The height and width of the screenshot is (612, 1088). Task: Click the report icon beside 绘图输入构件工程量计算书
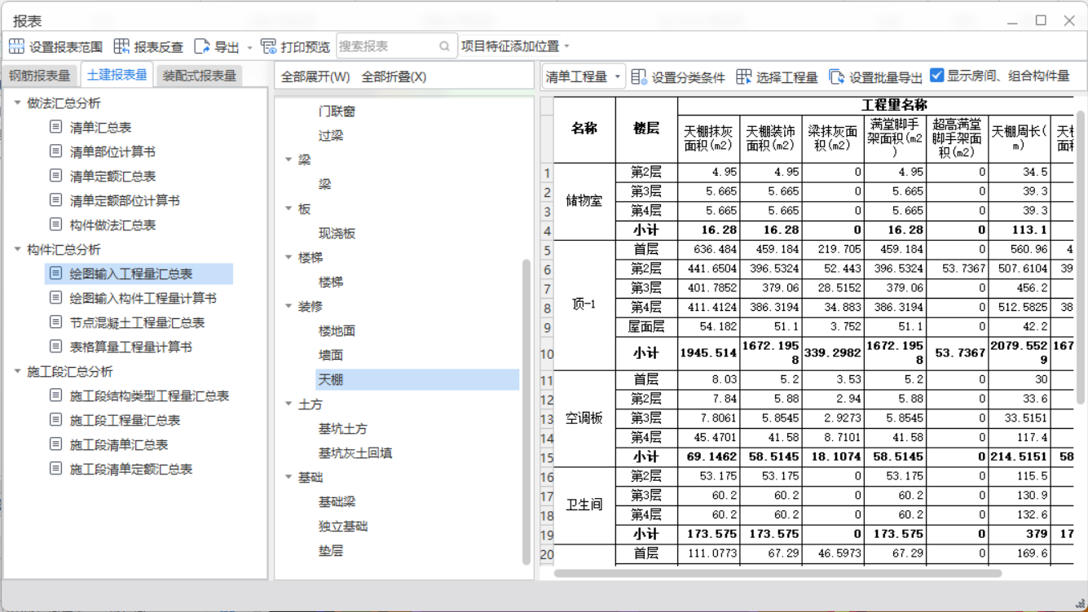(55, 298)
